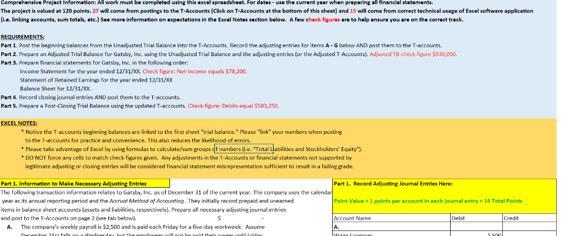Click the line beginning 'year as its annual reporting period'

tap(147, 201)
